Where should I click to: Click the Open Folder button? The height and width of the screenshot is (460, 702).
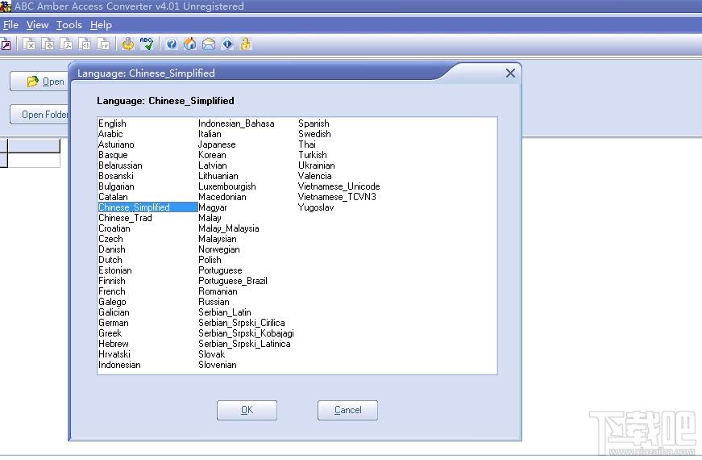39,115
